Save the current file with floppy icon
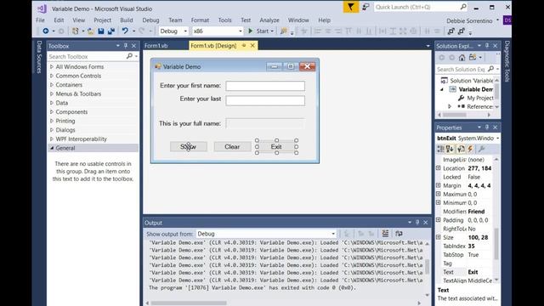The width and height of the screenshot is (544, 306). [x=101, y=31]
